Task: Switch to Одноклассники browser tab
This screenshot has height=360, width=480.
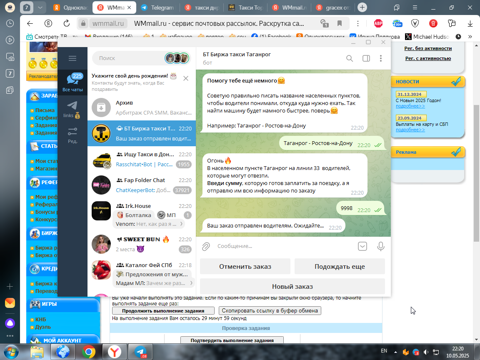Action: tap(71, 7)
